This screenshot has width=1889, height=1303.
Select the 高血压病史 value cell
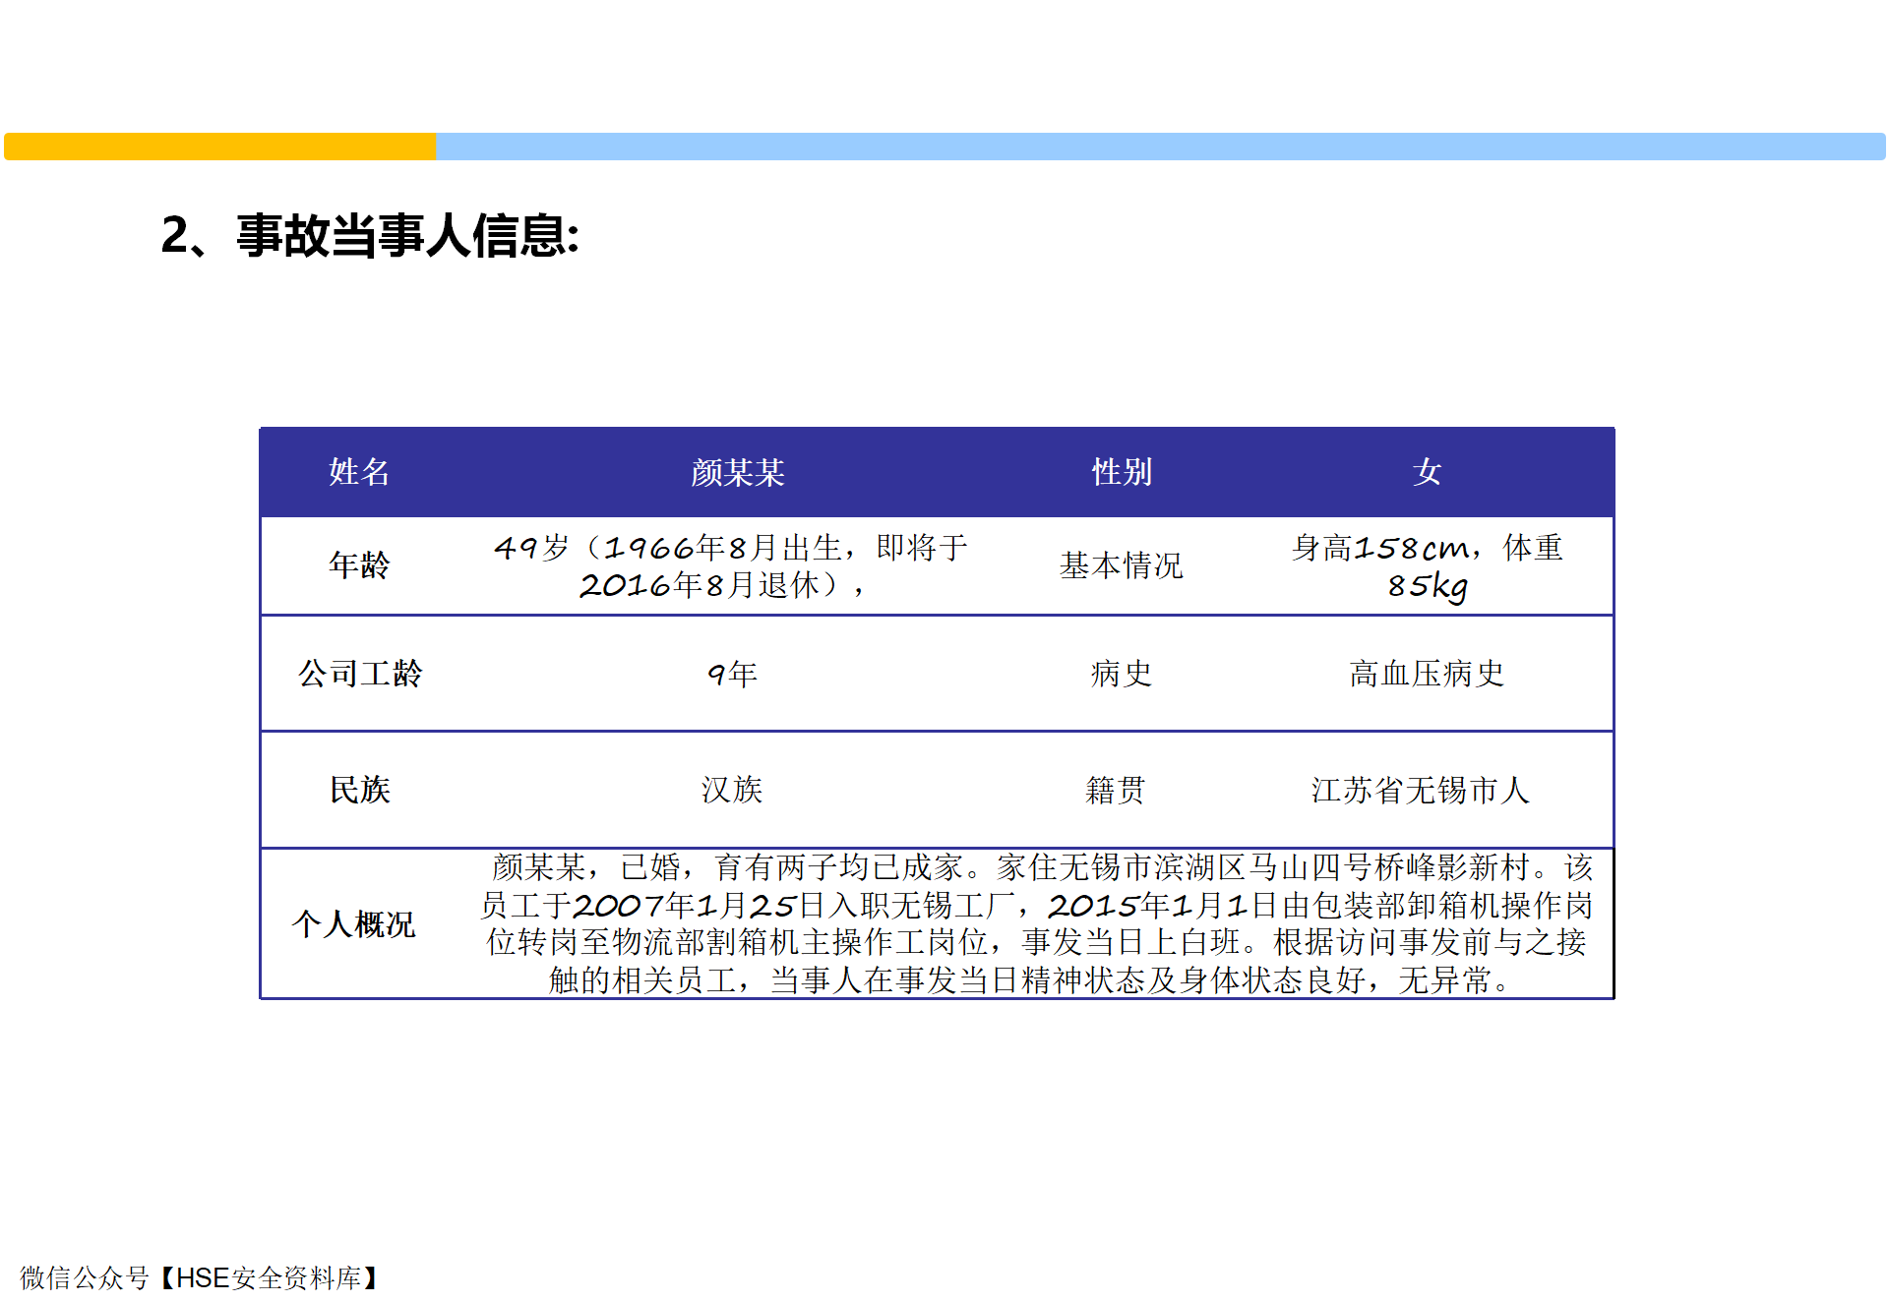pos(1427,674)
